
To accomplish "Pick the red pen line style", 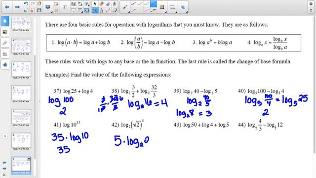I will (x=140, y=4).
